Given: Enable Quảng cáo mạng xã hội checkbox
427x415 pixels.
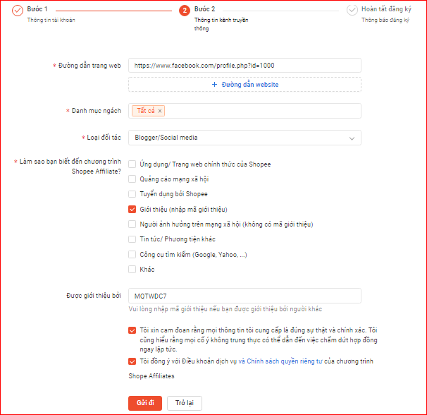Looking at the screenshot, I should [x=132, y=179].
